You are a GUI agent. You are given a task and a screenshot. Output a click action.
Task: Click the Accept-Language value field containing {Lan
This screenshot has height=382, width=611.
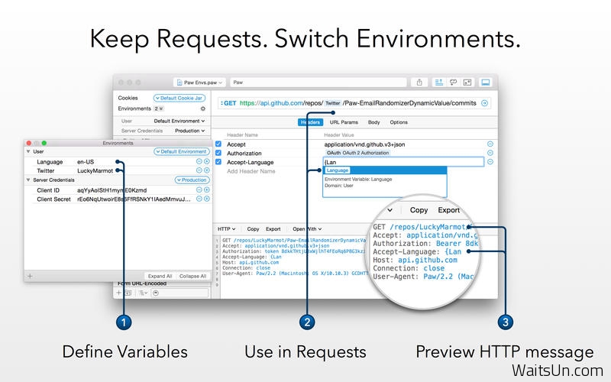click(403, 162)
